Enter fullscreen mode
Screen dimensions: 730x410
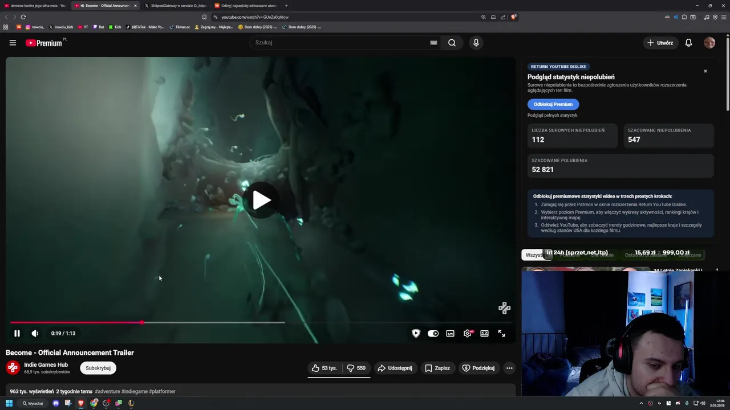click(501, 334)
